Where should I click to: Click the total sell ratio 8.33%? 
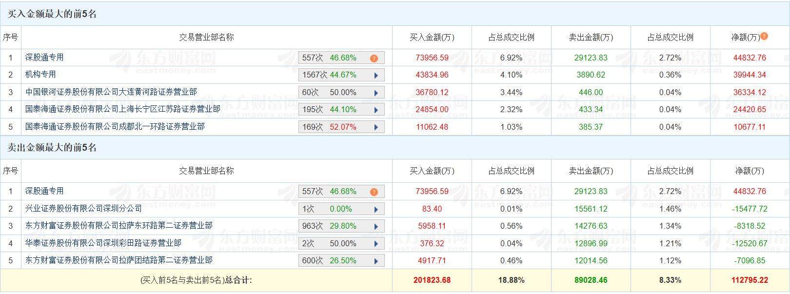(670, 280)
